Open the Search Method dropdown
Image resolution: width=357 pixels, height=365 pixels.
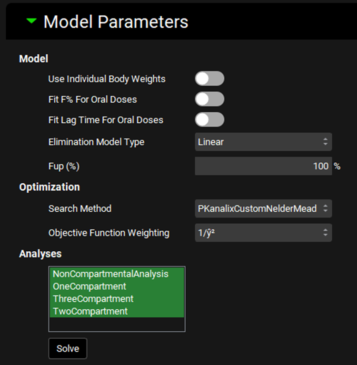[263, 208]
